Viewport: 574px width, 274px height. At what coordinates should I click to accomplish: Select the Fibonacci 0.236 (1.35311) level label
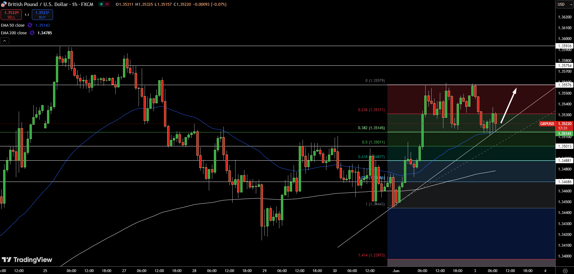(x=371, y=110)
